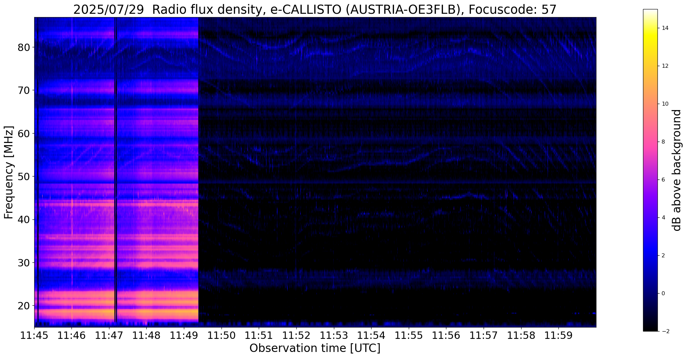This screenshot has width=687, height=358.
Task: Click the 11:54 time tick label
Action: pyautogui.click(x=372, y=336)
